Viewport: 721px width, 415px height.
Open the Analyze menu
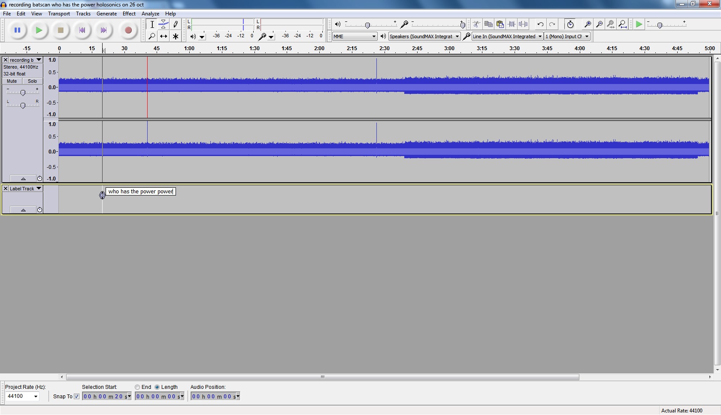pos(150,14)
